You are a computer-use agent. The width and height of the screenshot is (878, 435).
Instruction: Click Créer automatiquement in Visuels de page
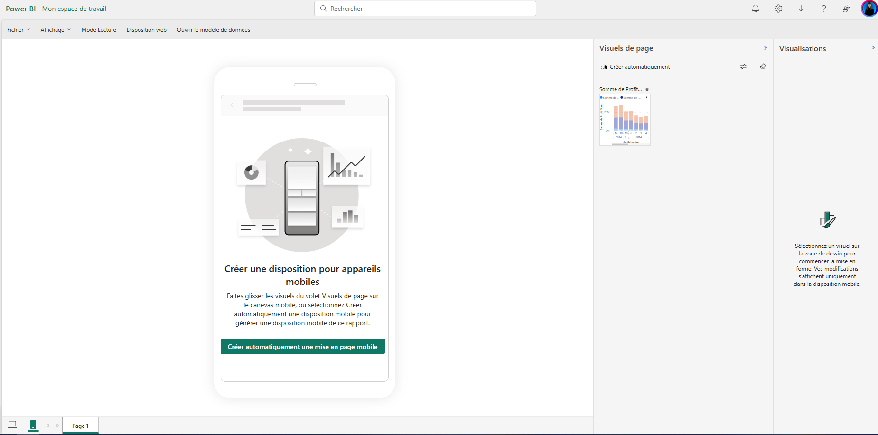(x=635, y=67)
